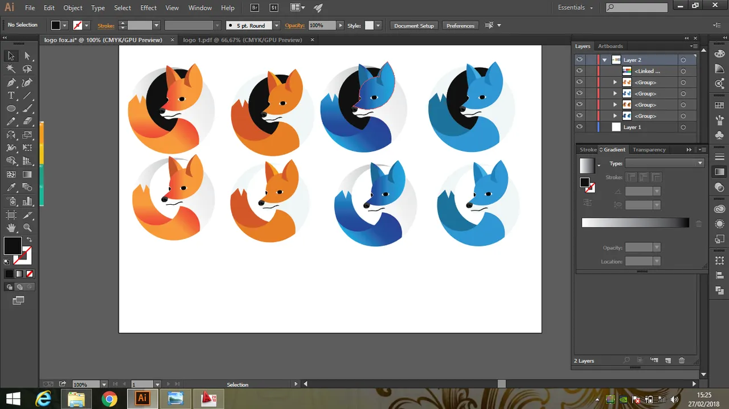729x409 pixels.
Task: Select the Column Graph tool
Action: tap(27, 201)
